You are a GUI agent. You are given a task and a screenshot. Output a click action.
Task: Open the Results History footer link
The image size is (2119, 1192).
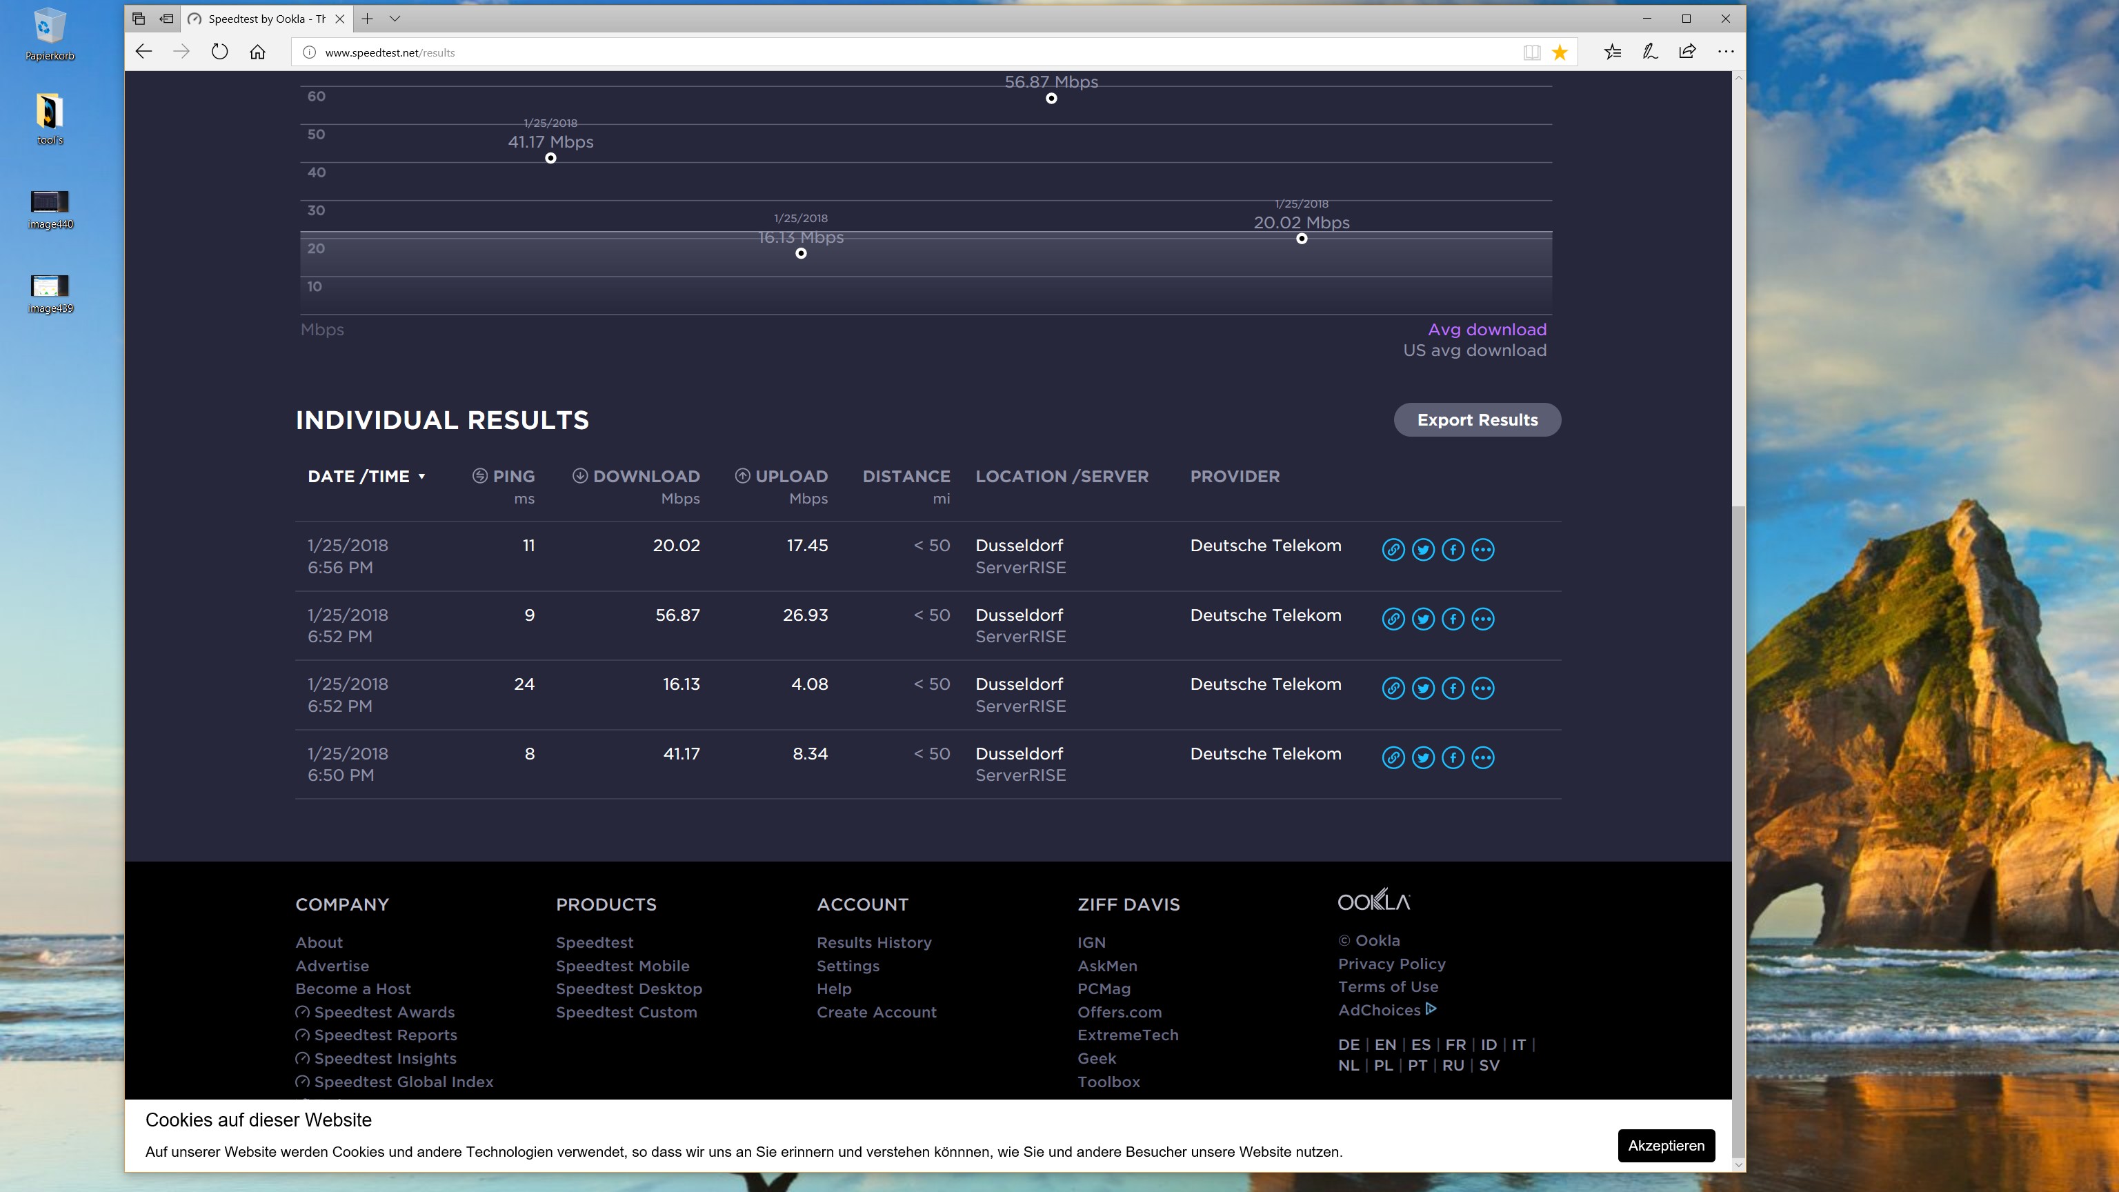pyautogui.click(x=873, y=943)
